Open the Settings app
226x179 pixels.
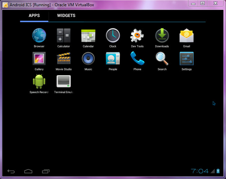tap(187, 59)
